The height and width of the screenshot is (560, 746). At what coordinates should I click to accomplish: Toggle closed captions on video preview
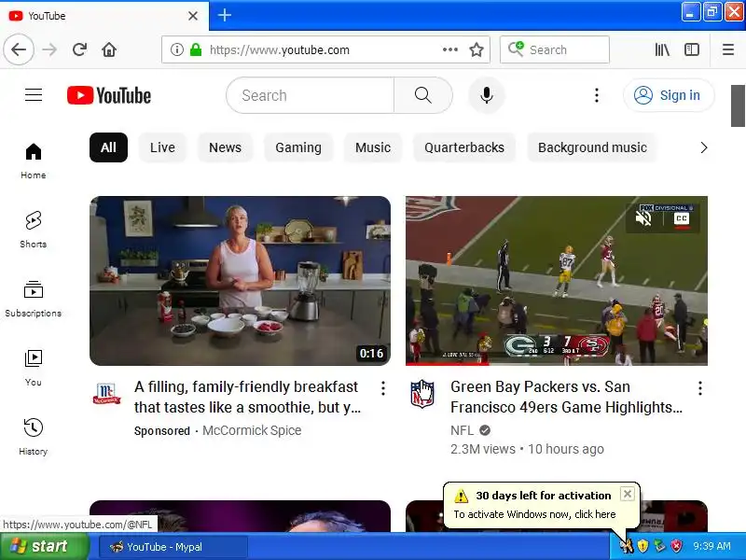tap(682, 218)
